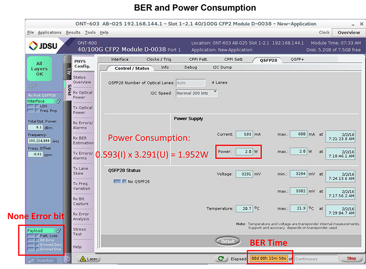
Task: Open the Continuous duration dropdown
Action: coord(316,259)
